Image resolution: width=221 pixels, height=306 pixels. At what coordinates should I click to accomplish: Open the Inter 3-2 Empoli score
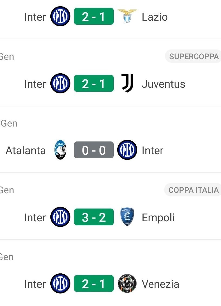[94, 217]
